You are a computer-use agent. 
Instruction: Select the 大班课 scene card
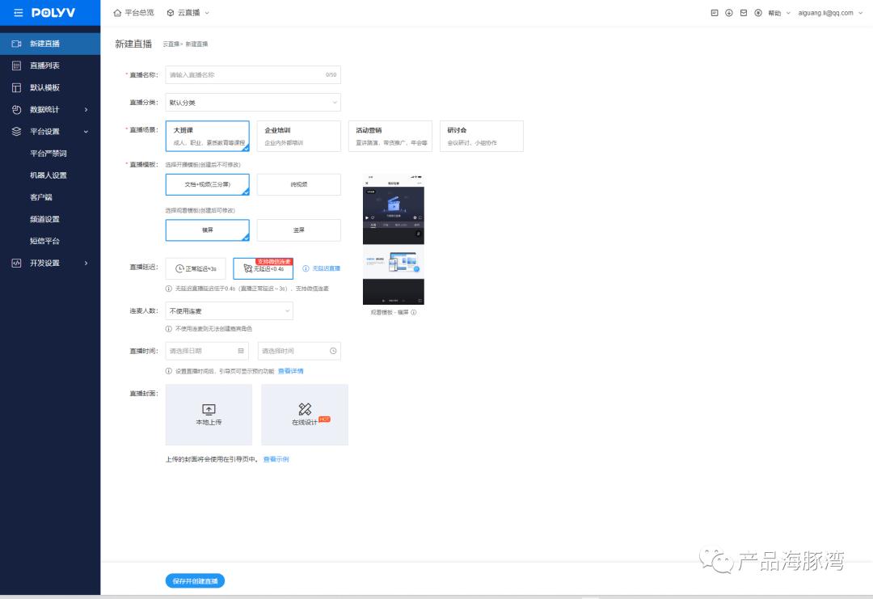(207, 136)
